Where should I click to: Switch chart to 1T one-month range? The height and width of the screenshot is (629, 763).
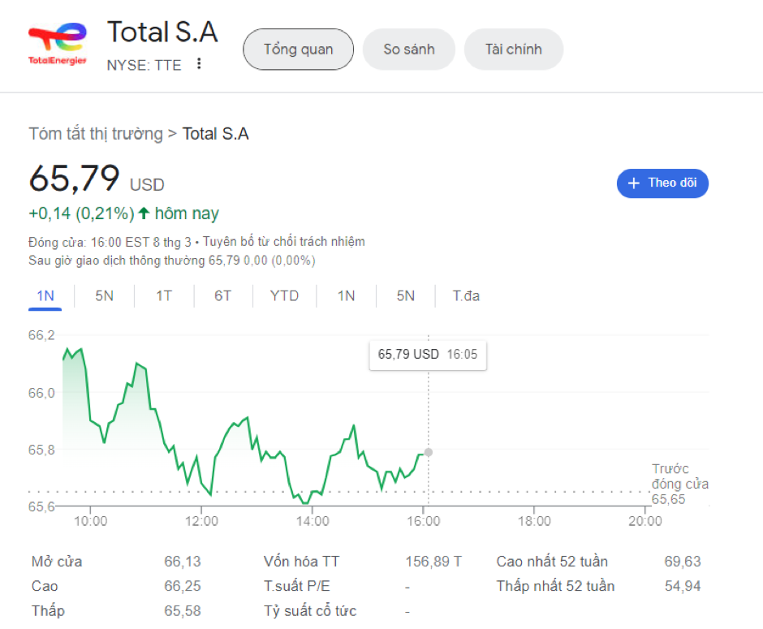pyautogui.click(x=164, y=295)
